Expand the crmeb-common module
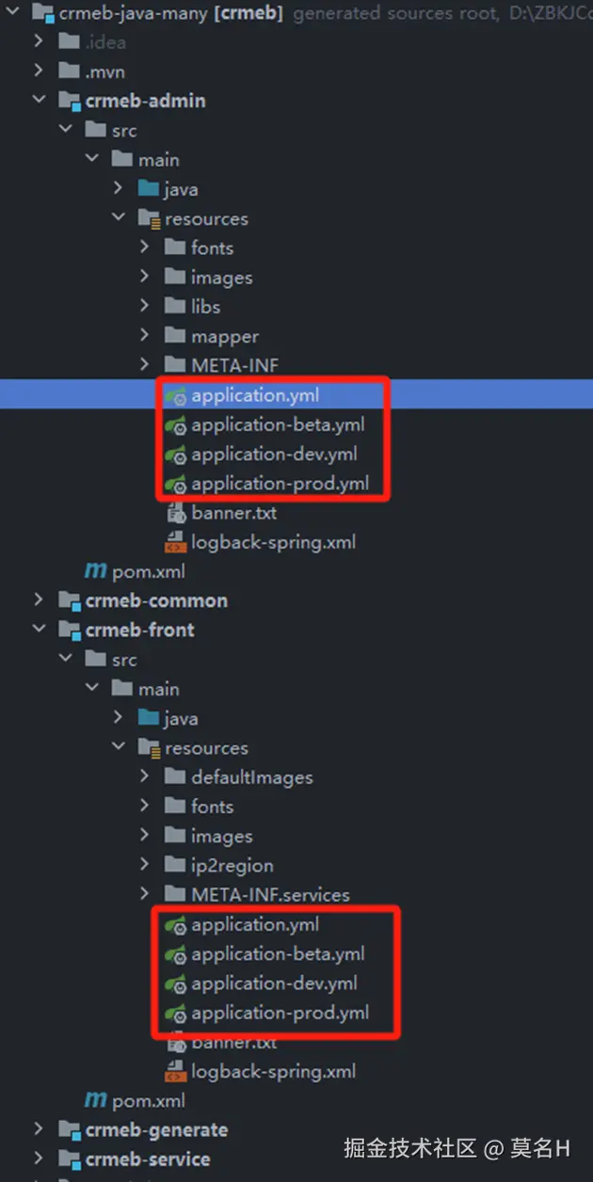 [x=38, y=600]
